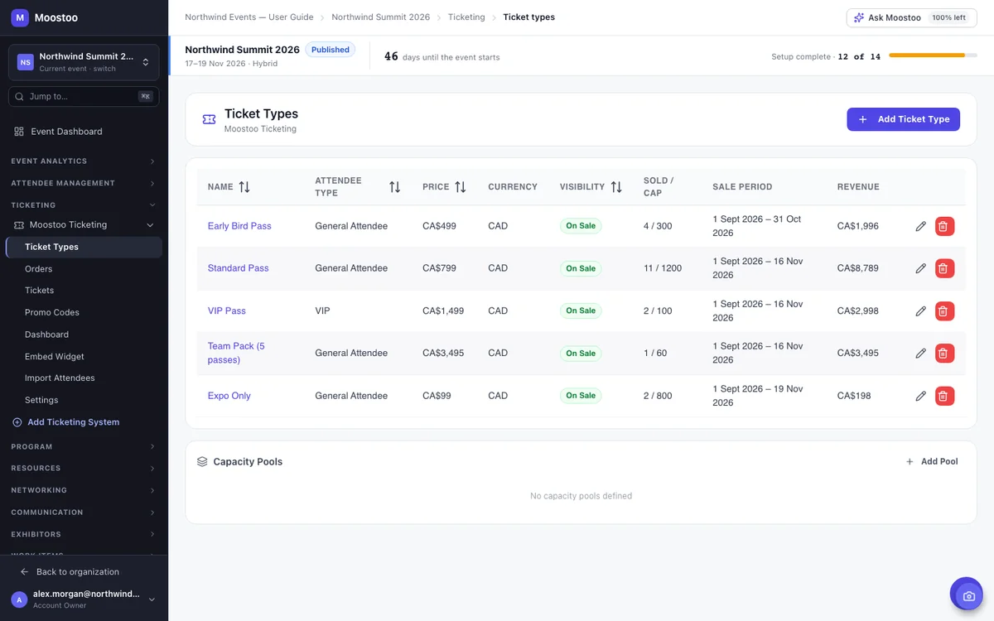
Task: Click the plus icon by Add Ticketing System
Action: (17, 422)
